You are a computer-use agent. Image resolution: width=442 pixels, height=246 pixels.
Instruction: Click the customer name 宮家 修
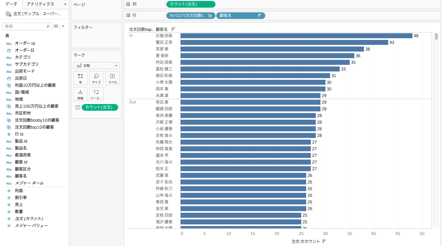click(162, 49)
